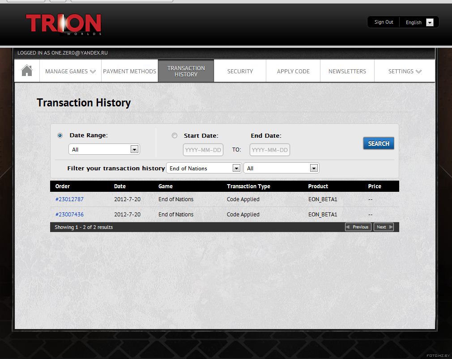Select the Date Range radio button
The width and height of the screenshot is (452, 359).
pyautogui.click(x=60, y=135)
